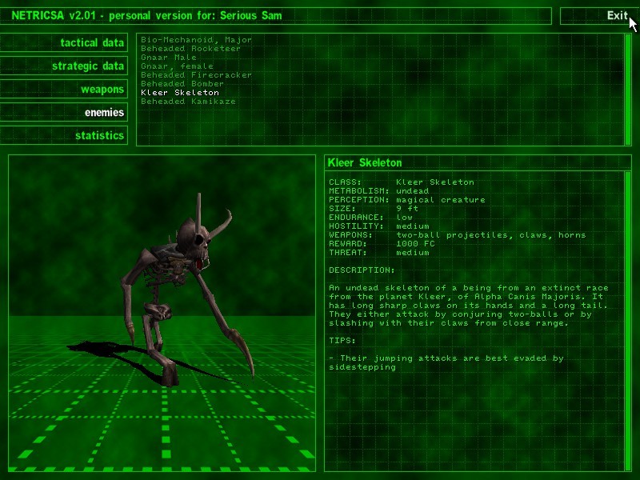Click the SIZE 9 ft line

click(374, 209)
